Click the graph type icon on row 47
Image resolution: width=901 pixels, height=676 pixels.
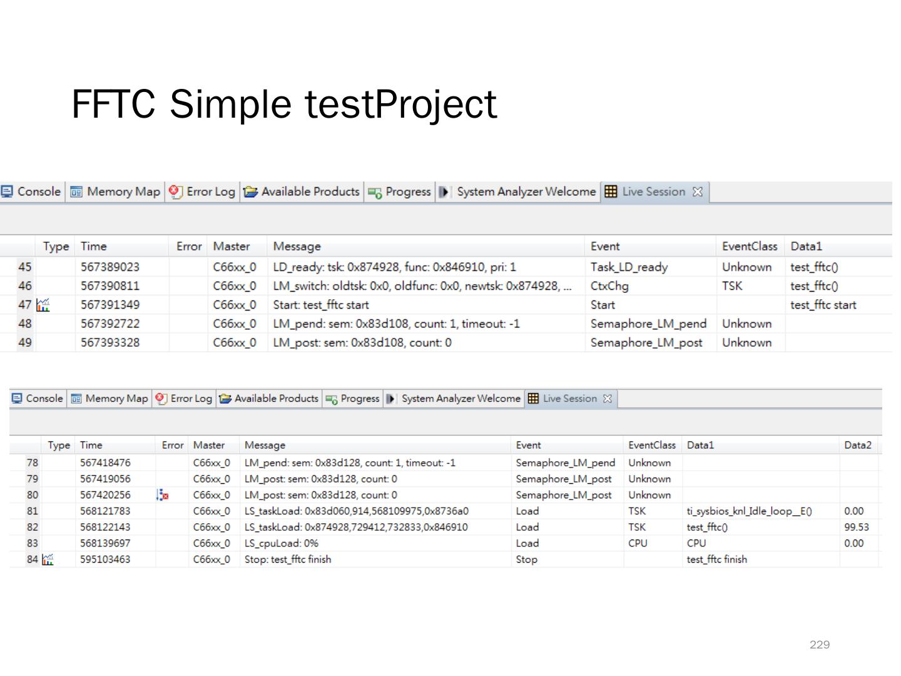(43, 305)
